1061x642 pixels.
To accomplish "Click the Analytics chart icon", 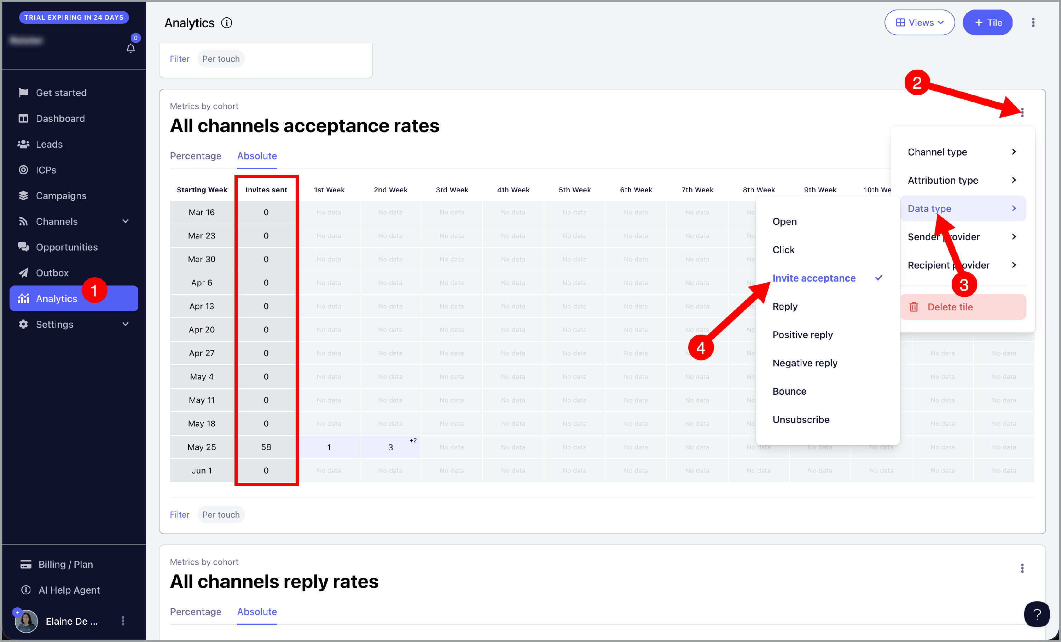I will (23, 298).
